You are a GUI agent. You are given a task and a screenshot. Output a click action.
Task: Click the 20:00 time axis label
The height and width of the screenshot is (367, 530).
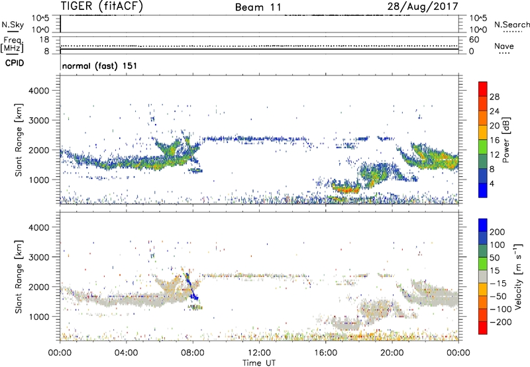392,353
